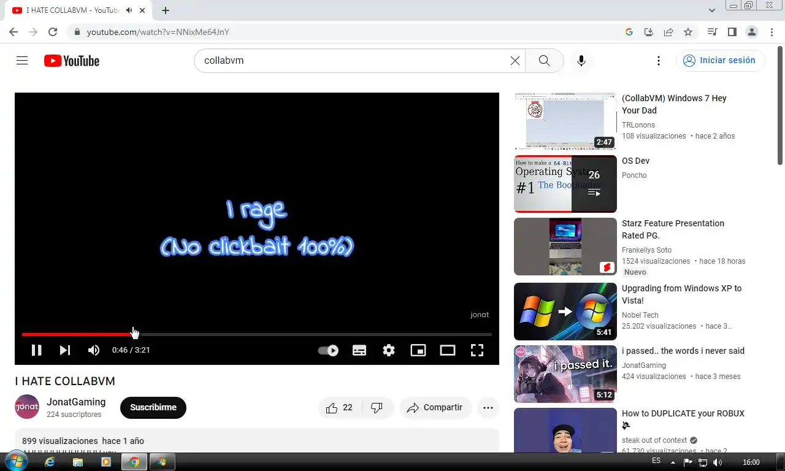Open JonatGaming channel avatar
The height and width of the screenshot is (471, 785).
[27, 407]
